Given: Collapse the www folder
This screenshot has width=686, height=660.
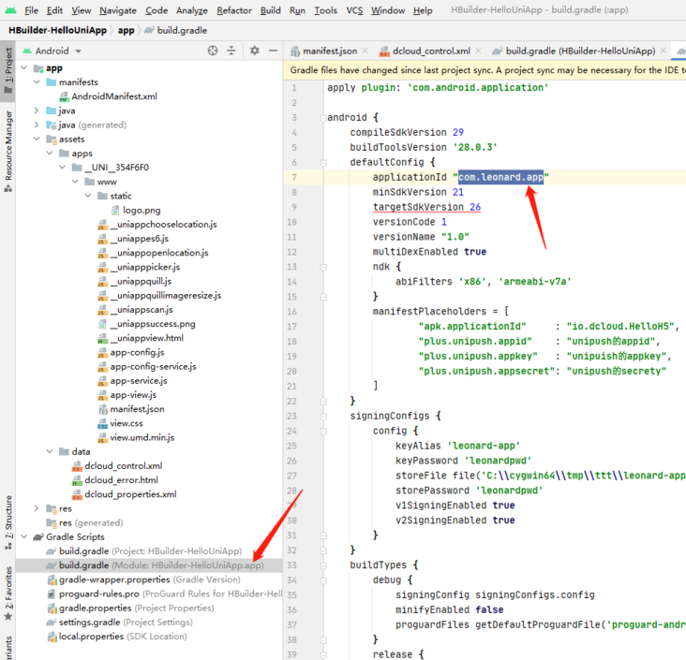Looking at the screenshot, I should 75,182.
